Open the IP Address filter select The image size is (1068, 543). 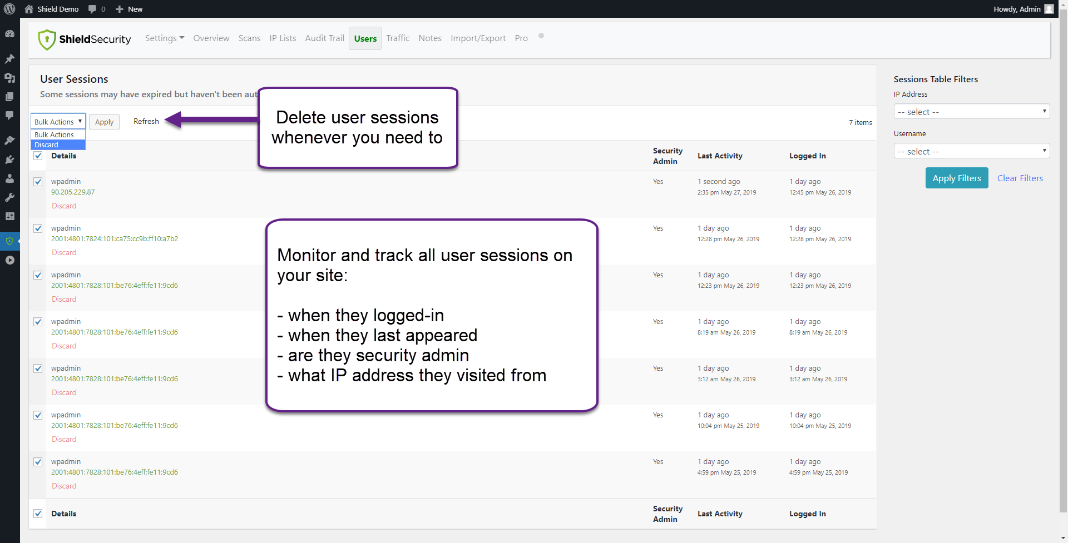(x=971, y=112)
